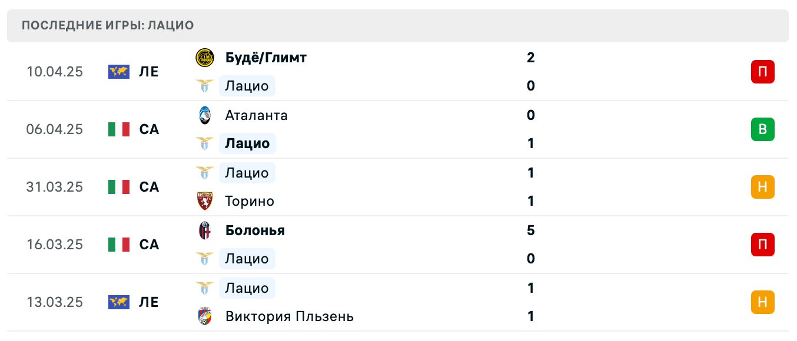The width and height of the screenshot is (797, 341).
Task: Select the Аталанта club badge
Action: [204, 115]
